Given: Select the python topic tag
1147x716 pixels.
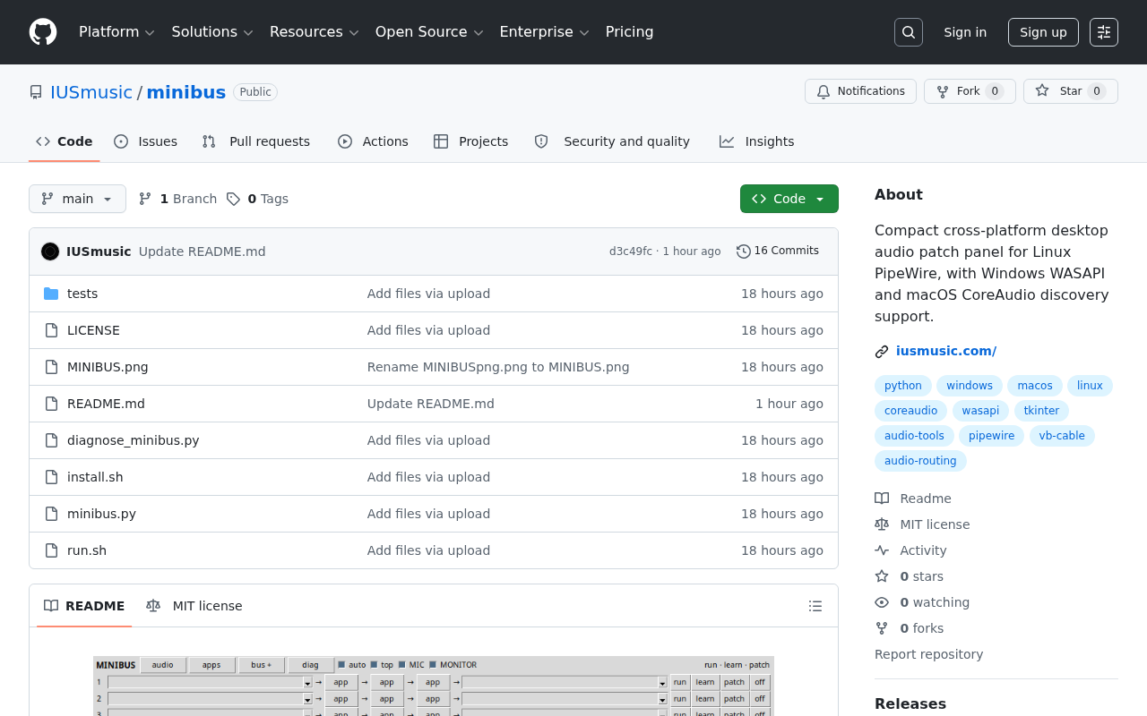Looking at the screenshot, I should 903,386.
